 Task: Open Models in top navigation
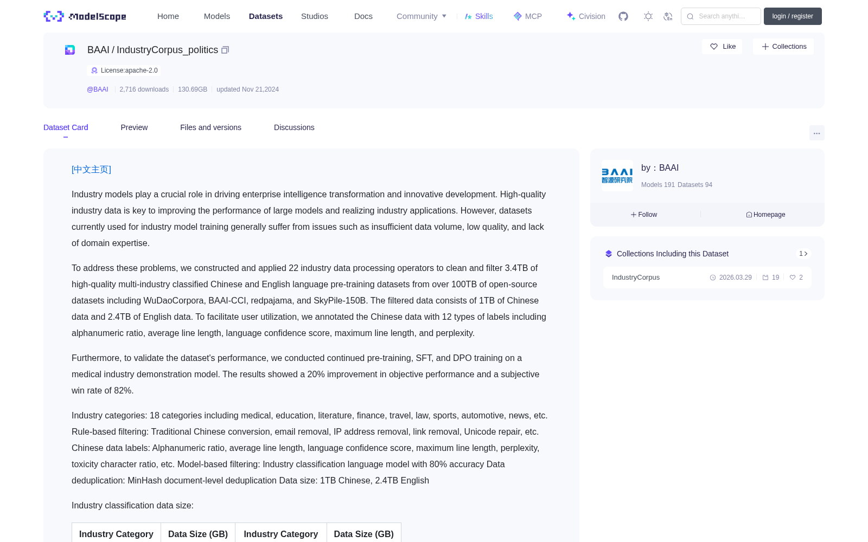coord(217,16)
